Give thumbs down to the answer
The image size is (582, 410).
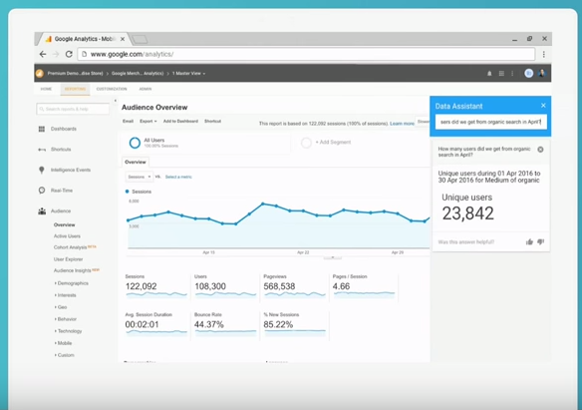point(540,241)
